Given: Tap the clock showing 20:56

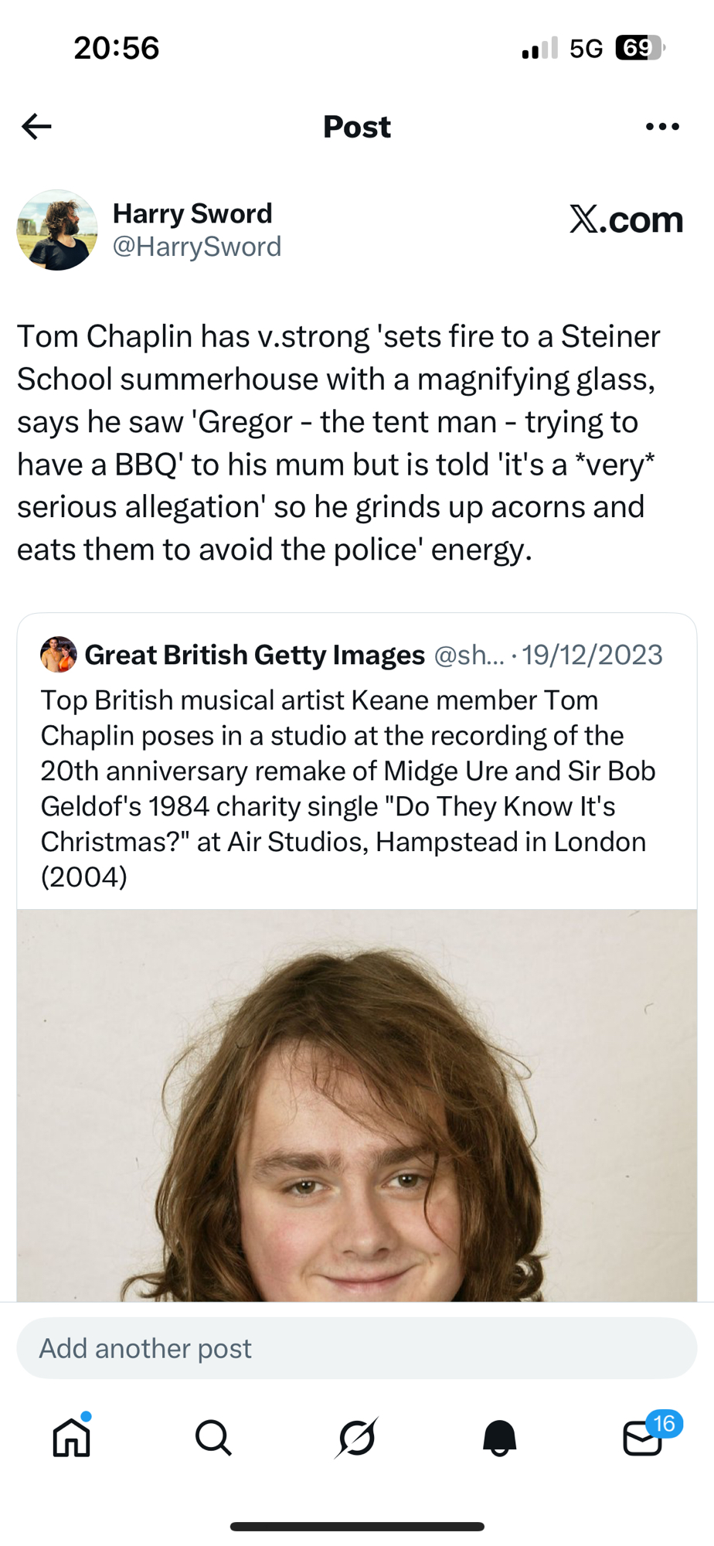Looking at the screenshot, I should (x=117, y=48).
